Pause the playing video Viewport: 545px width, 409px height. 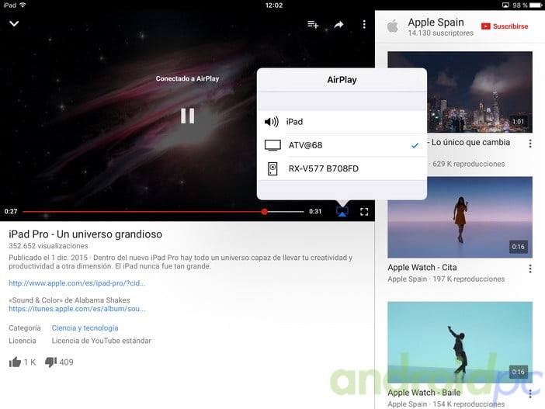pyautogui.click(x=187, y=116)
